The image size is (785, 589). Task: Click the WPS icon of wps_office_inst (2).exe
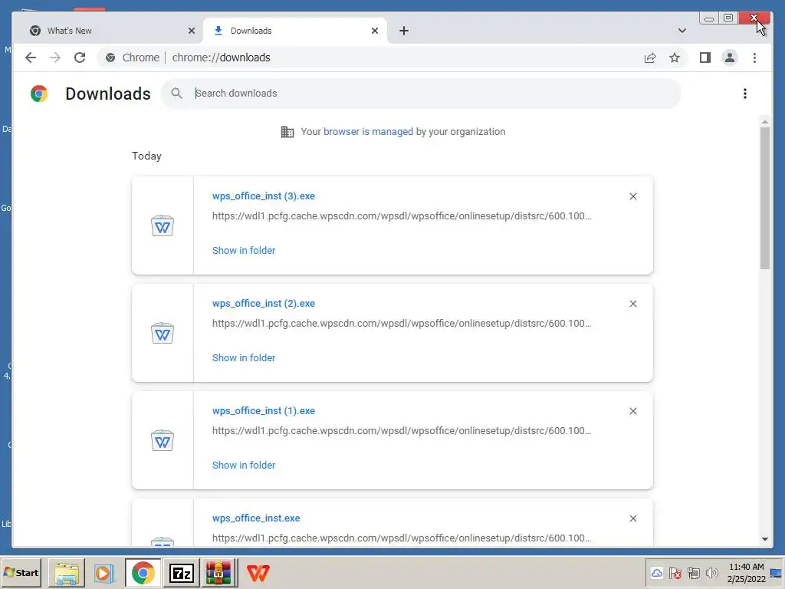(x=163, y=333)
